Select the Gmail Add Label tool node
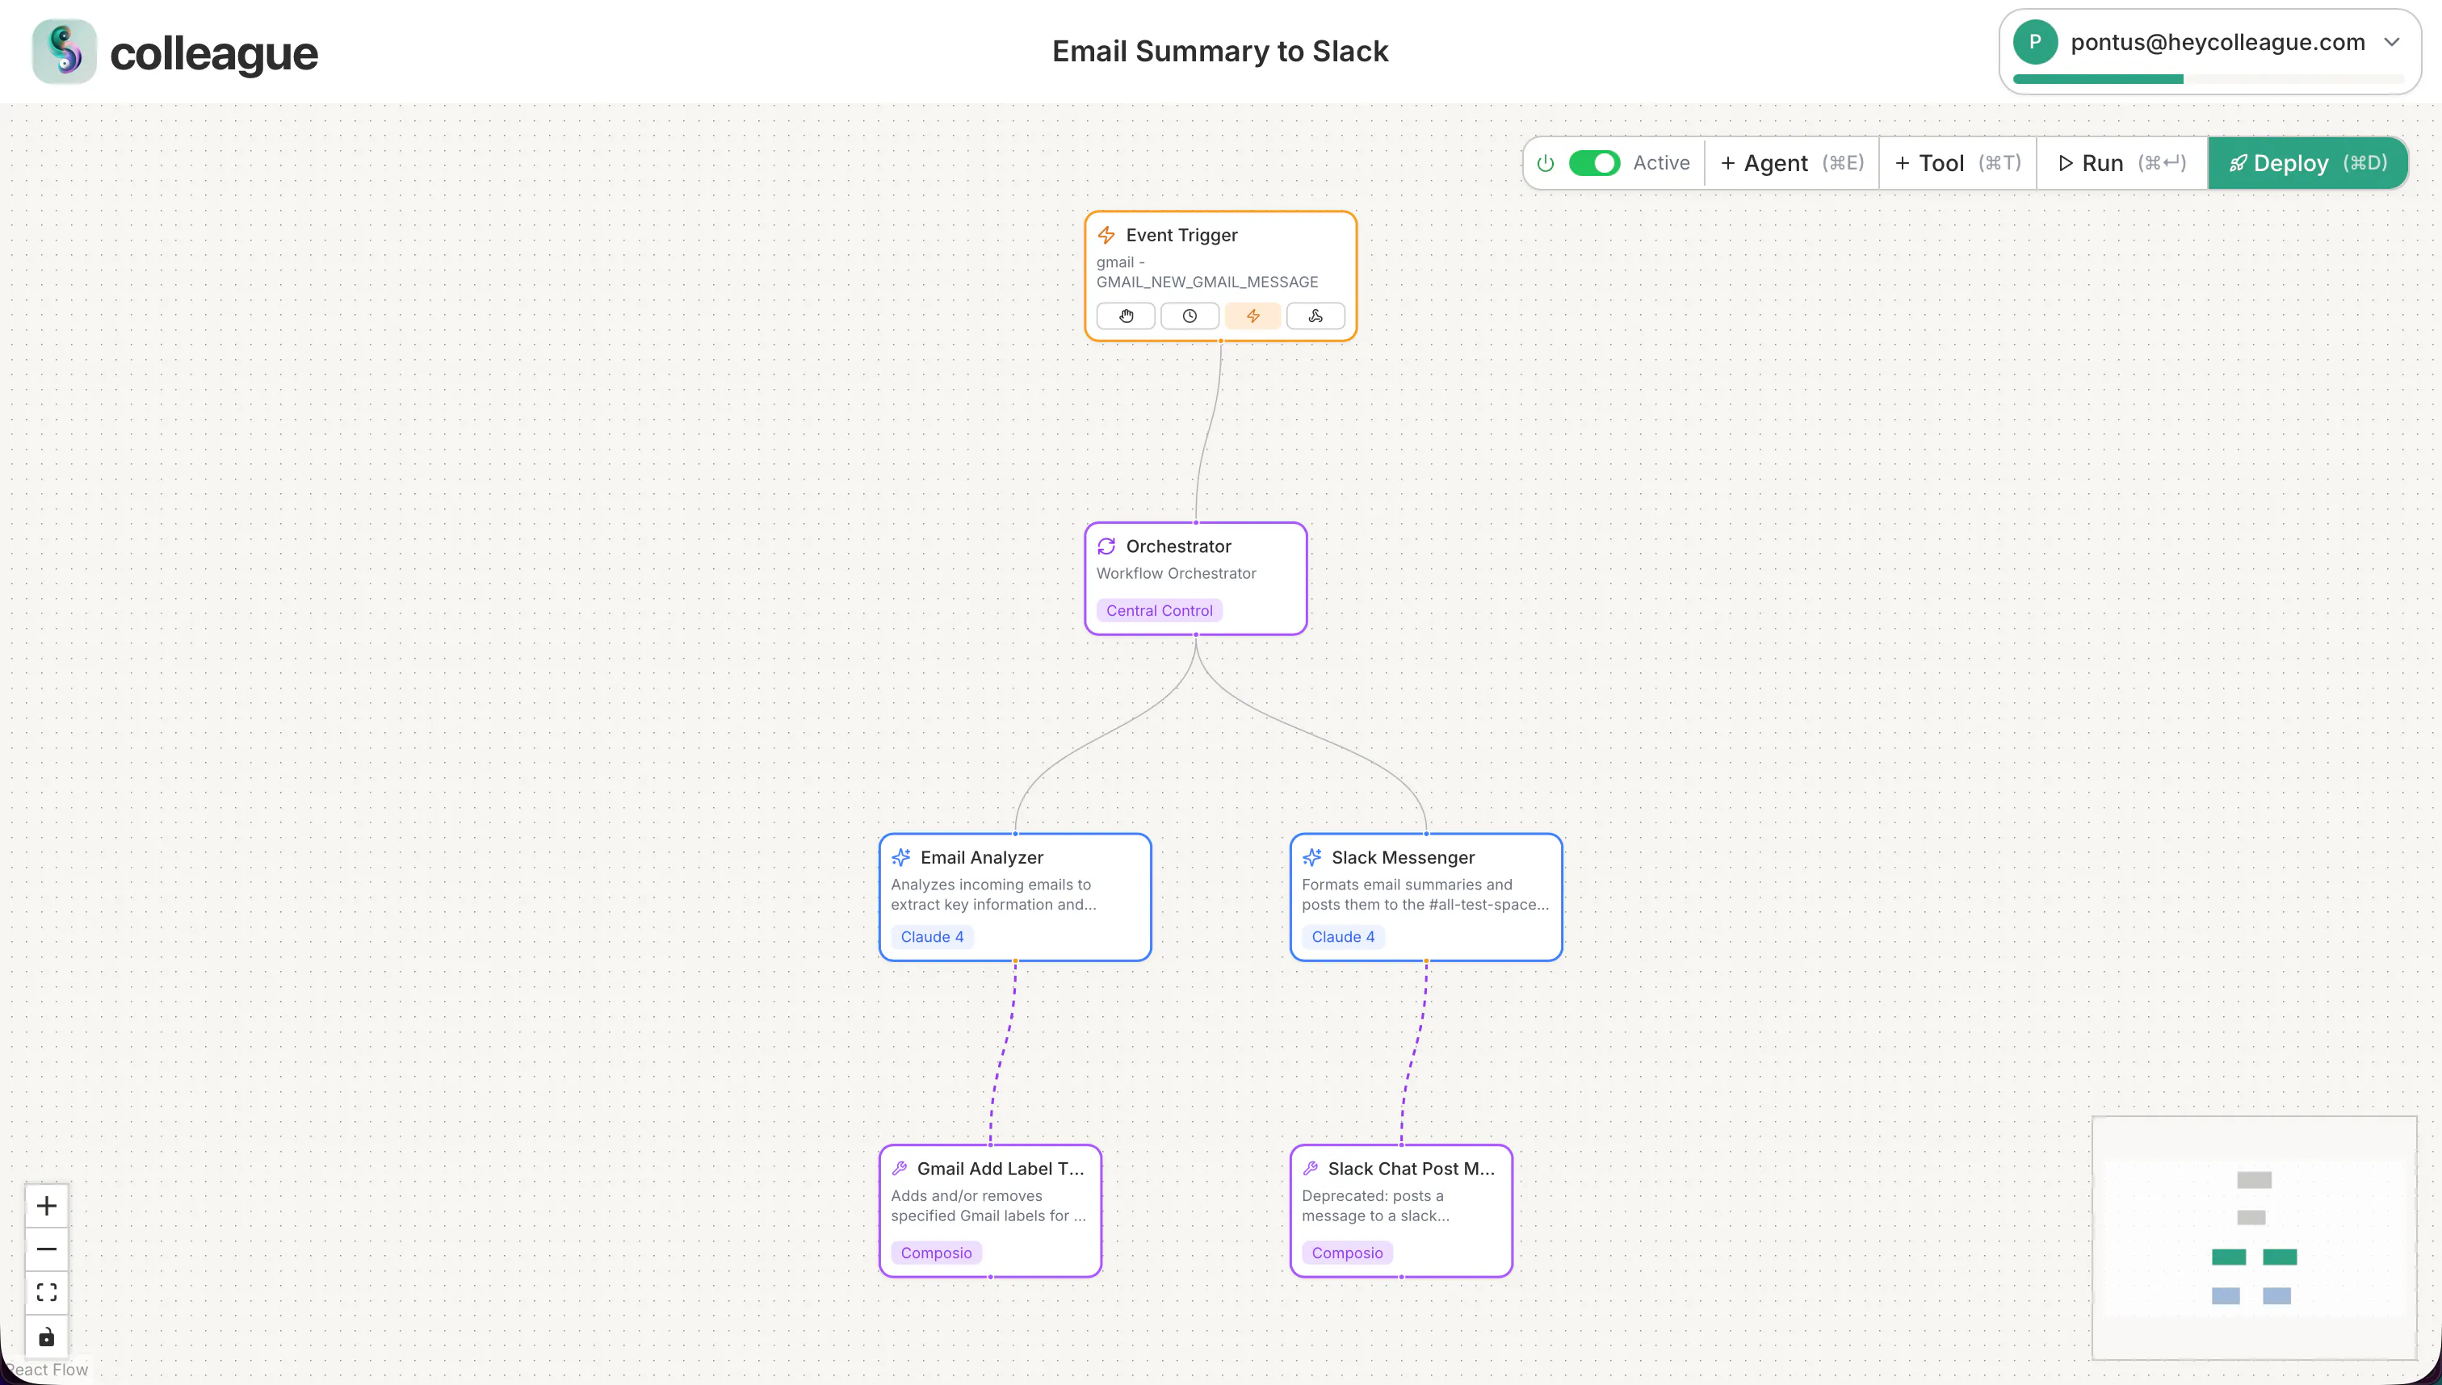The height and width of the screenshot is (1385, 2442). coord(991,1210)
